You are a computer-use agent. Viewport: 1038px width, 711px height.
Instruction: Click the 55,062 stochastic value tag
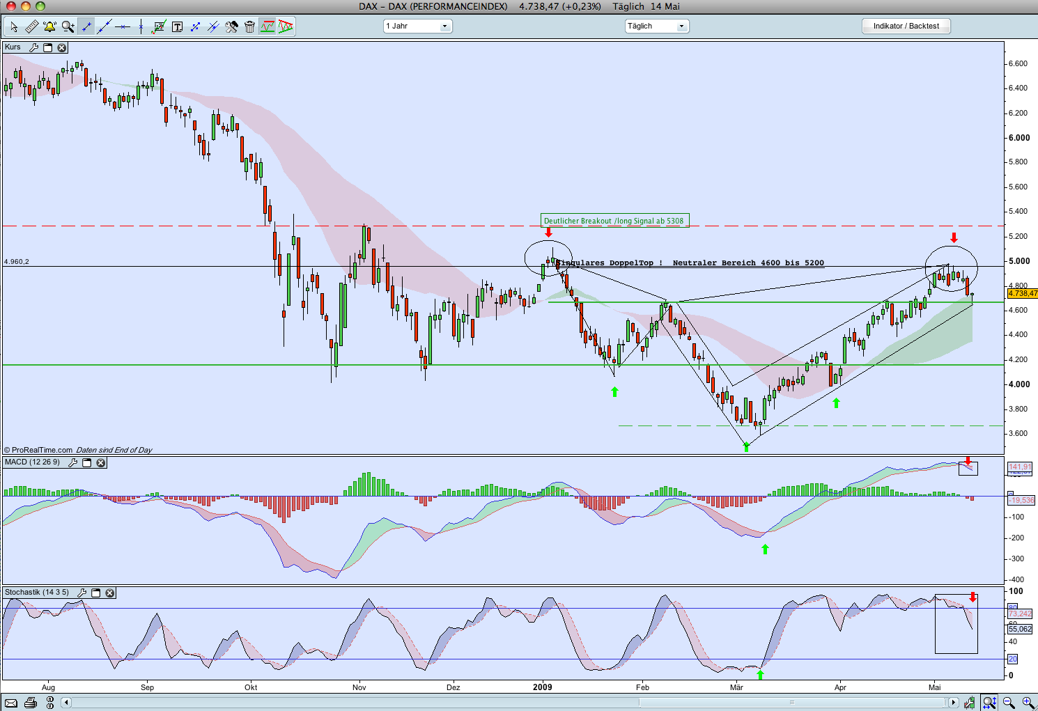point(1020,629)
